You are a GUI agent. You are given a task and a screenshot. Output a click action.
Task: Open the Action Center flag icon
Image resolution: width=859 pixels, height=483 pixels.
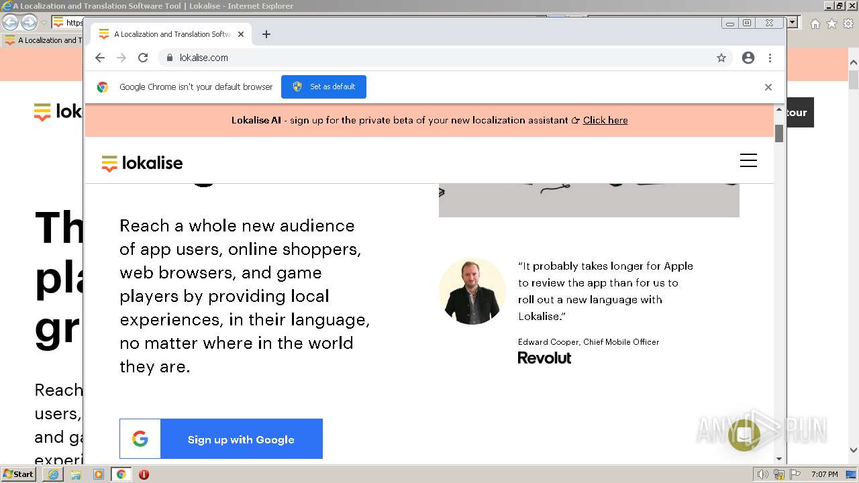[795, 474]
